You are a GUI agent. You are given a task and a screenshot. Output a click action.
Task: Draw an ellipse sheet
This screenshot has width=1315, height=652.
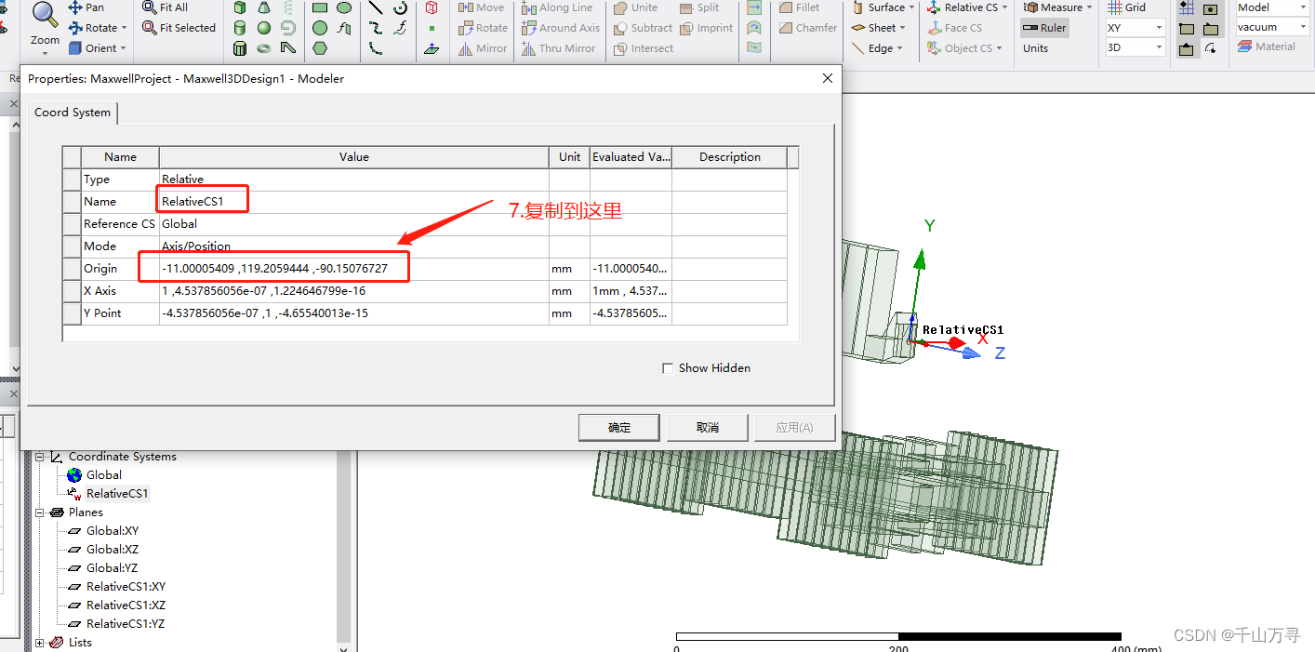coord(344,7)
